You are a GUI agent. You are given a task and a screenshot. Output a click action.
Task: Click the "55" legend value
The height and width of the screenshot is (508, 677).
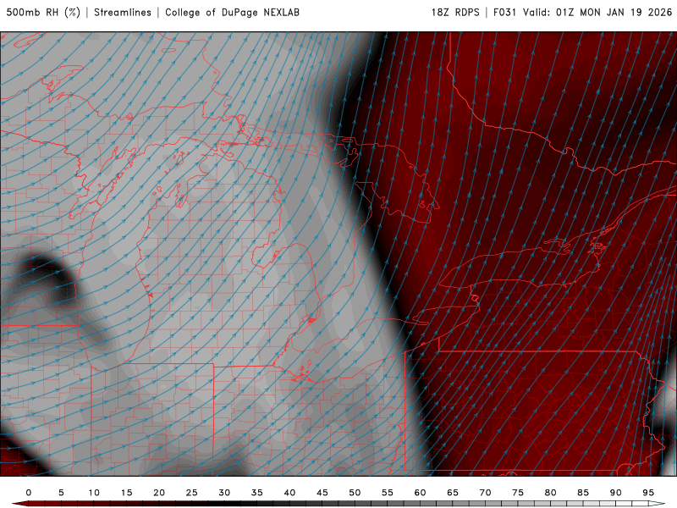[x=388, y=493]
